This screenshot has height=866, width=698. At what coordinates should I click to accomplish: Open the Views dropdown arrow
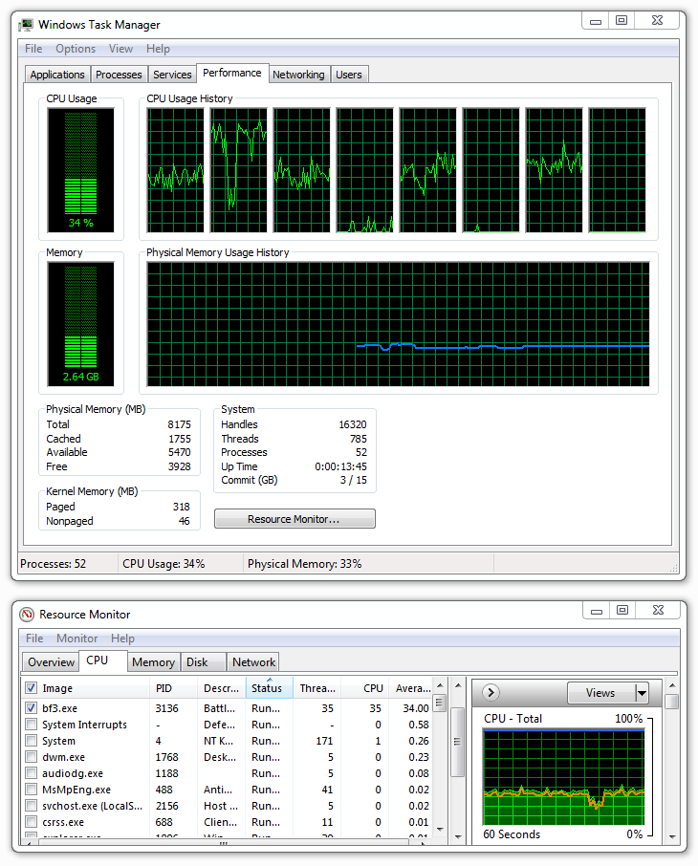(x=642, y=693)
